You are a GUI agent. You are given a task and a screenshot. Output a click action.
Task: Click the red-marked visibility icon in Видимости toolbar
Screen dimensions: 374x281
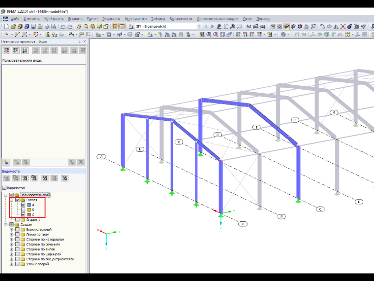25,178
